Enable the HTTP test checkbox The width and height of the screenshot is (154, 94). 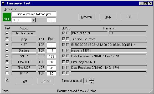pyautogui.click(x=7, y=73)
